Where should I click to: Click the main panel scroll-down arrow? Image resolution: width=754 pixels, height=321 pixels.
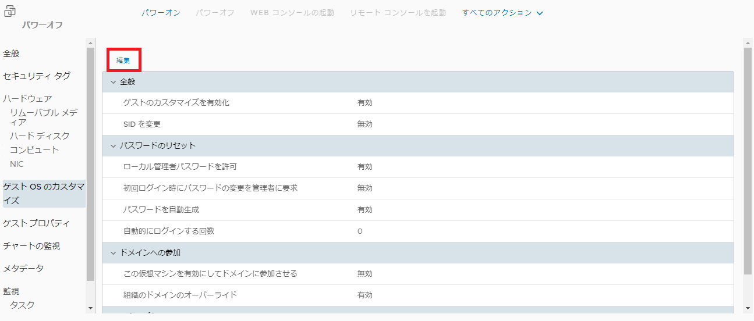(x=748, y=308)
